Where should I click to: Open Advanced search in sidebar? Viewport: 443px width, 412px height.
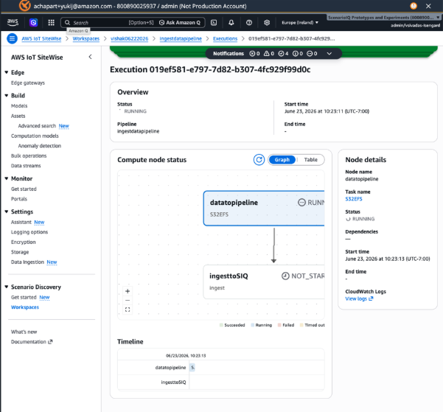click(x=37, y=126)
